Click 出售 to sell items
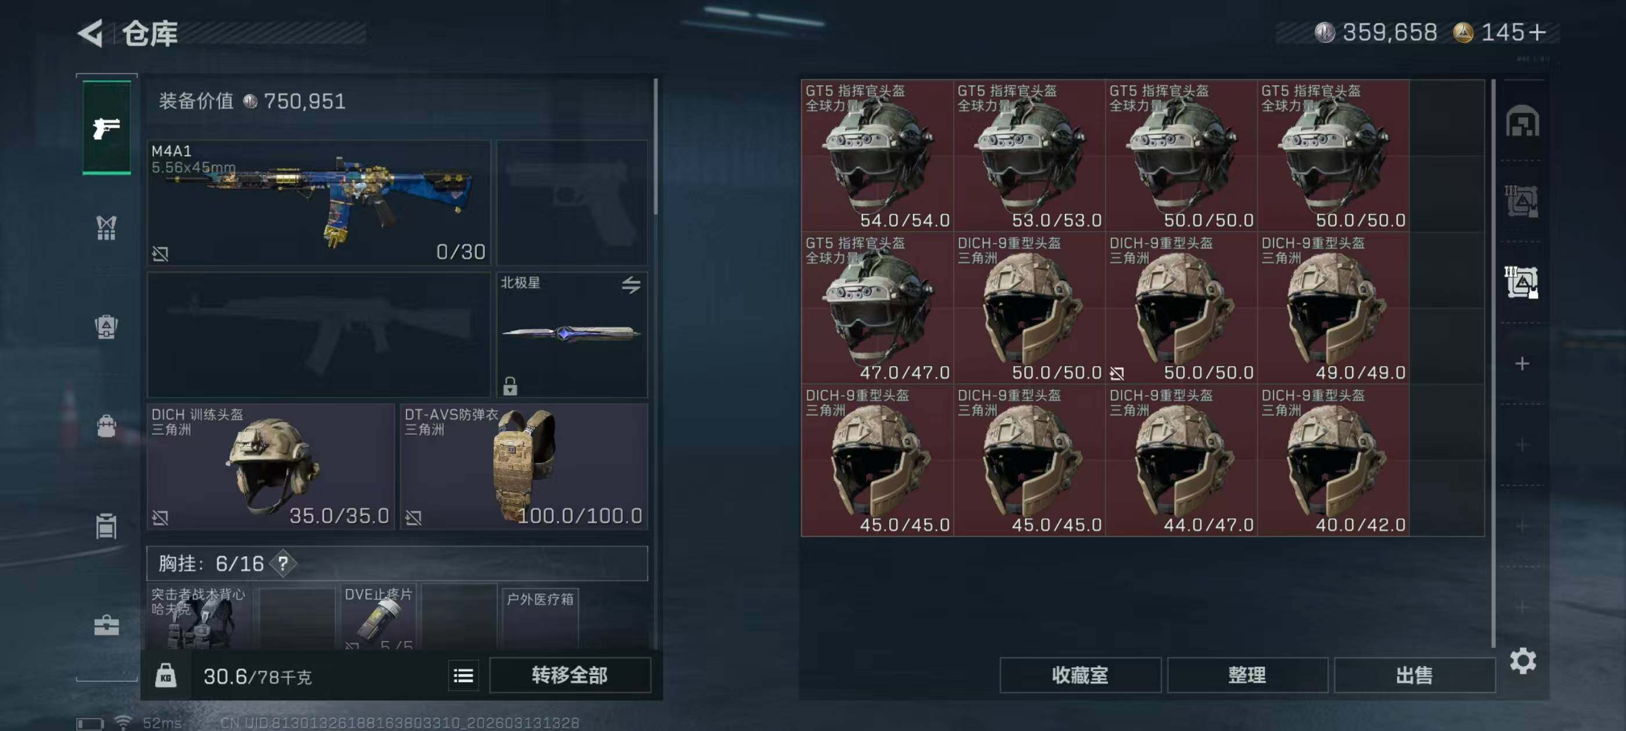The height and width of the screenshot is (731, 1626). pyautogui.click(x=1415, y=675)
